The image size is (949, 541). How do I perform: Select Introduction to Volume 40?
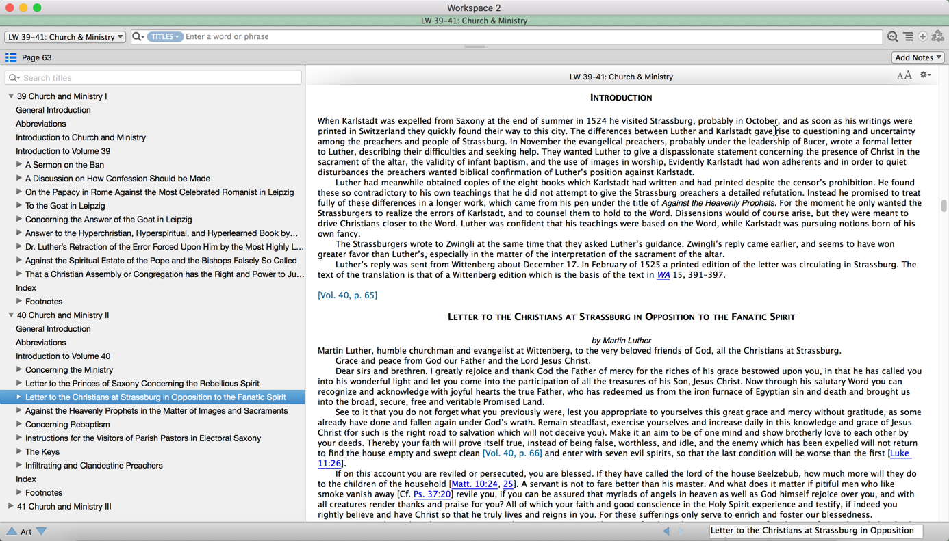pyautogui.click(x=63, y=356)
